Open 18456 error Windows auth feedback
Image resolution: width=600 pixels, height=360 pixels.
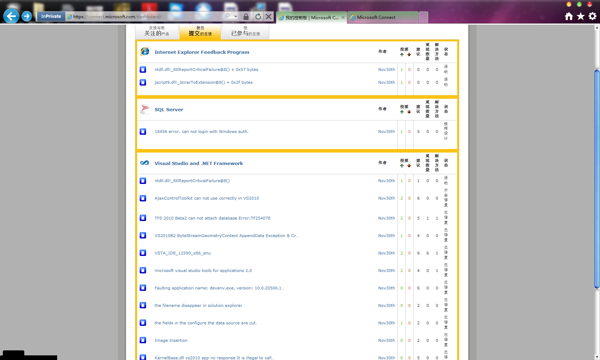[201, 132]
